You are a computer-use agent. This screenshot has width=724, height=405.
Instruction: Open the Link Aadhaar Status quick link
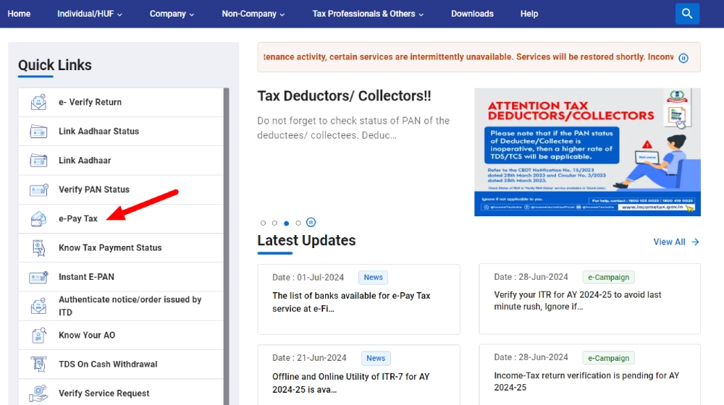click(x=121, y=132)
